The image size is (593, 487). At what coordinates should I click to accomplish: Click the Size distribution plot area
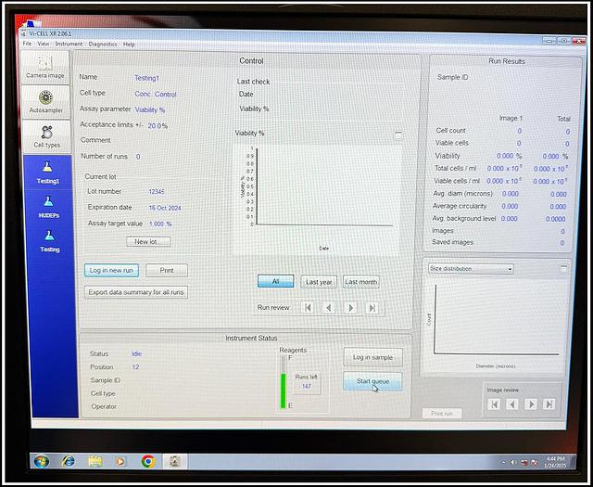(497, 320)
